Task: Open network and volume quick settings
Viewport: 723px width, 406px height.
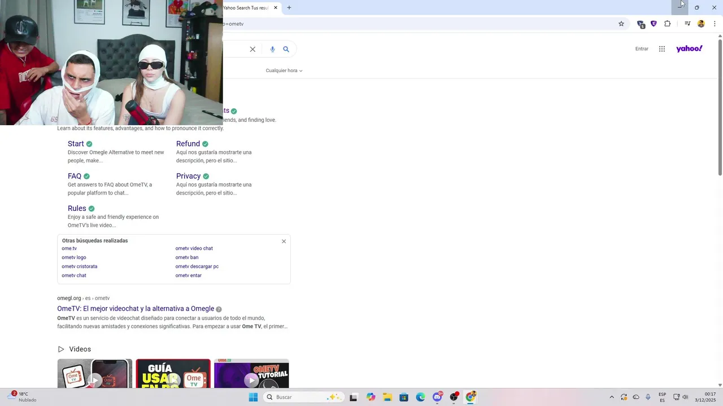Action: 681,397
